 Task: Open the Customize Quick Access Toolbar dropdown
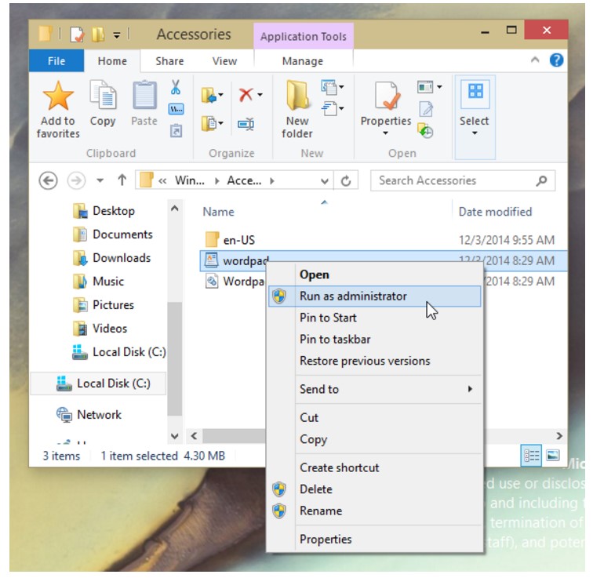[117, 36]
